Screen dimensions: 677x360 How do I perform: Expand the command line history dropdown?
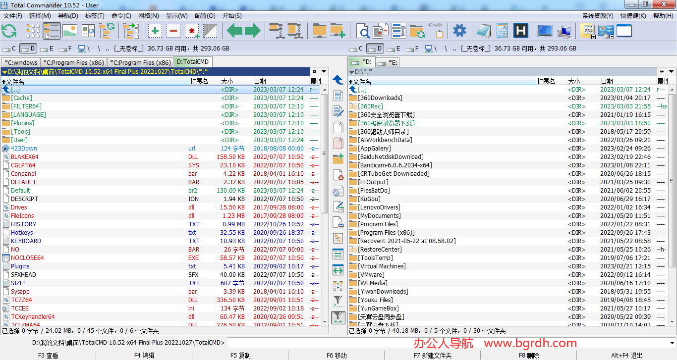tap(672, 343)
